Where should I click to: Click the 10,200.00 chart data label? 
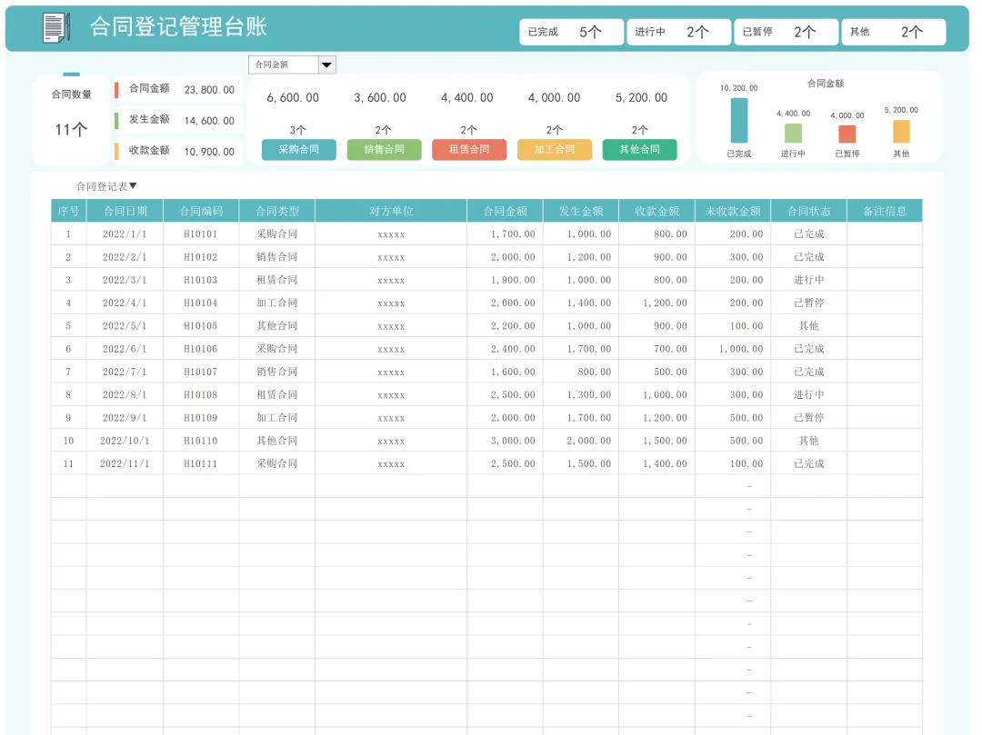(739, 88)
